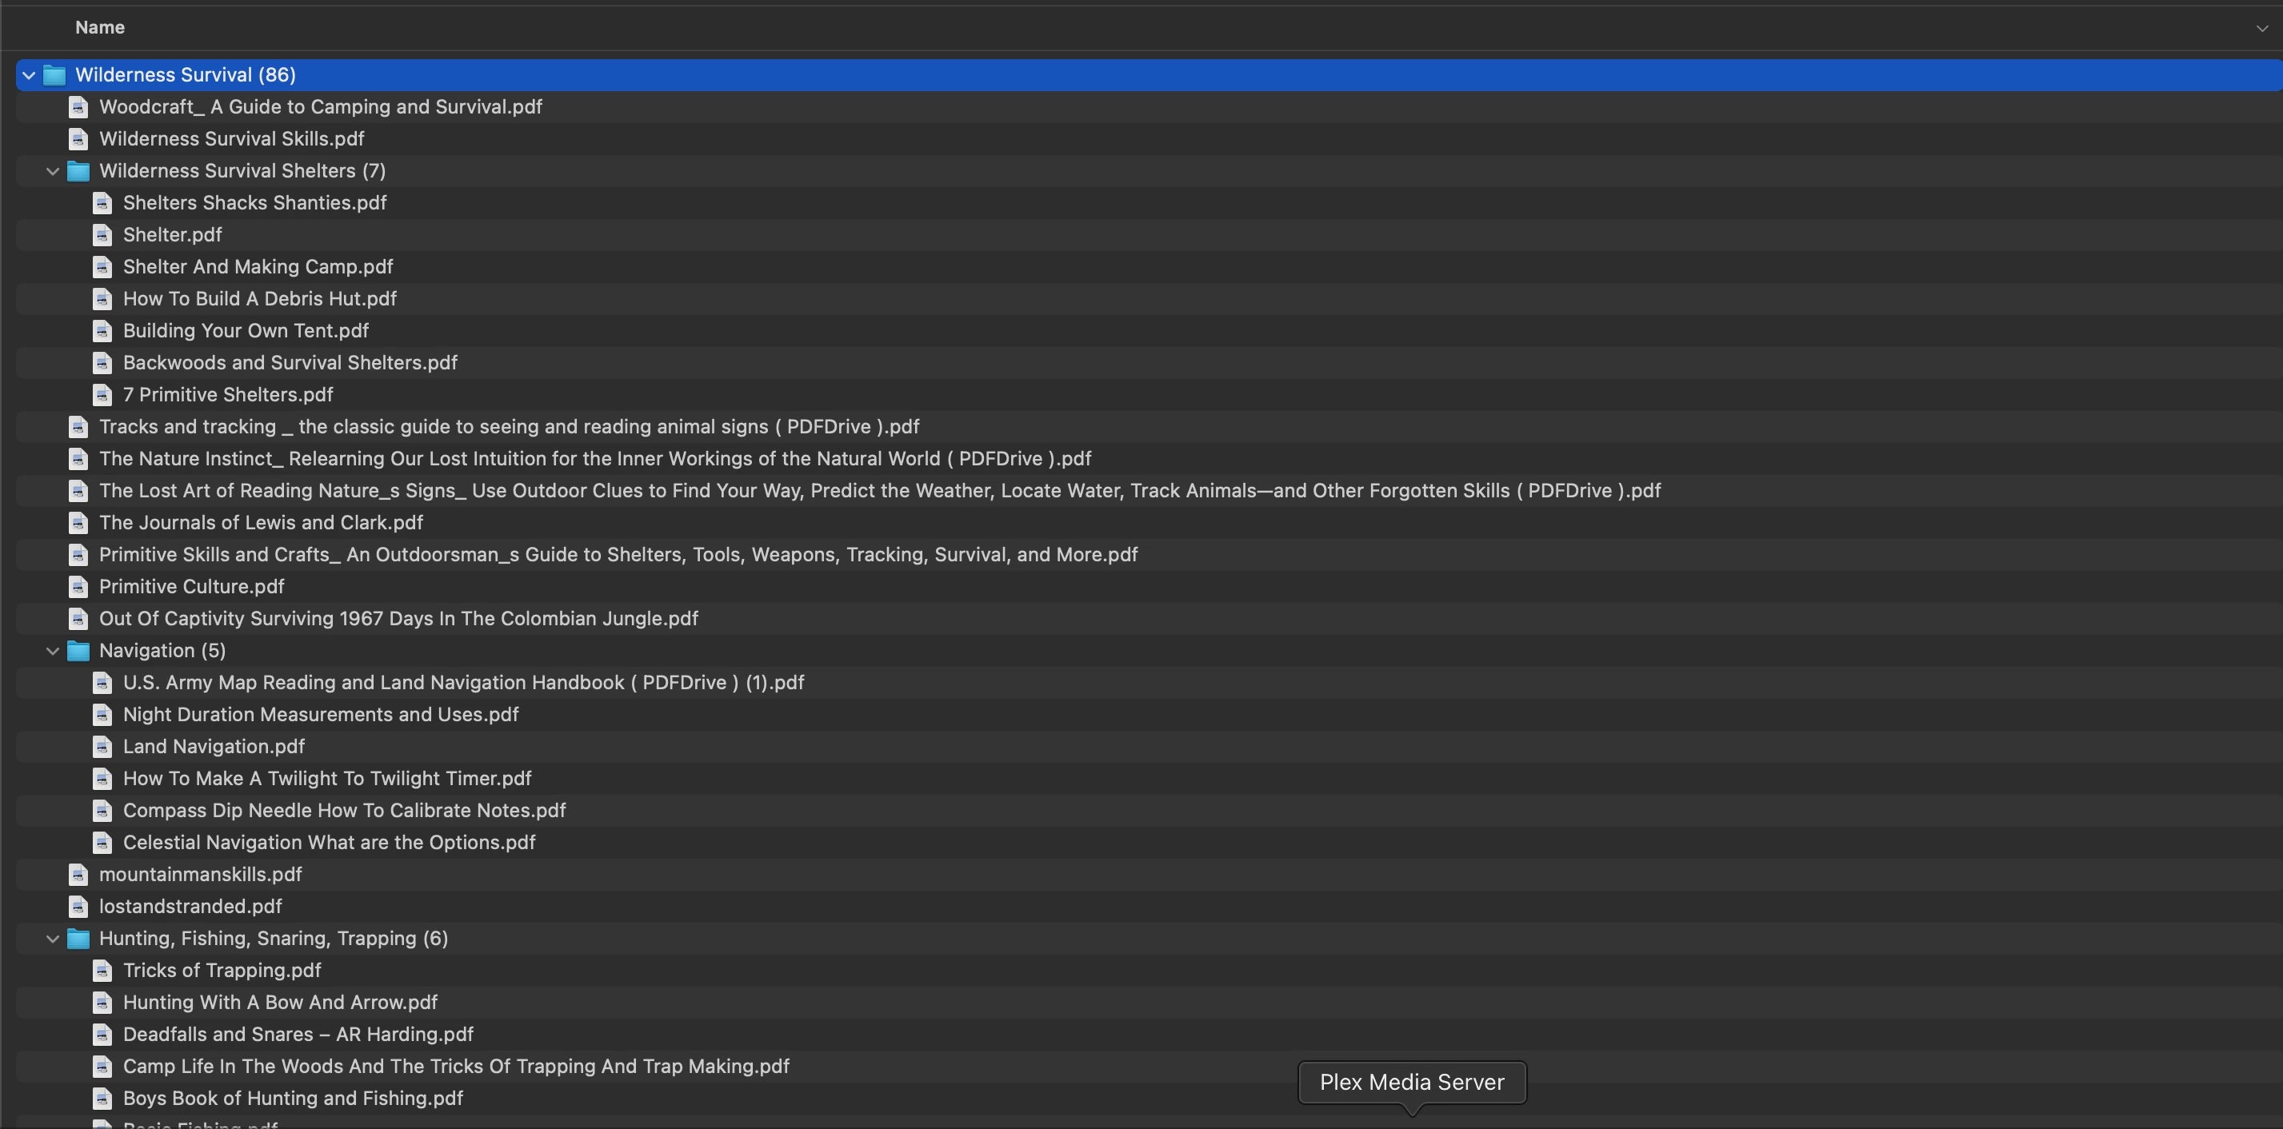Screen dimensions: 2283x1129
Task: Select How To Build A Debris Hut.pdf
Action: 260,299
